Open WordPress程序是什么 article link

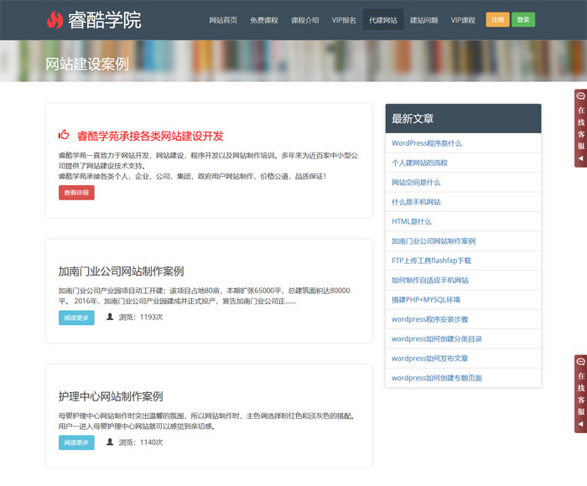click(x=426, y=143)
